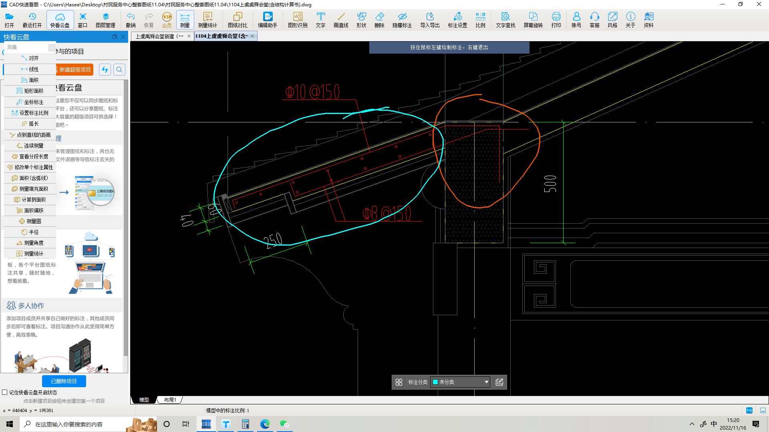Open 标注设置 annotation settings
Image resolution: width=769 pixels, height=432 pixels.
457,20
